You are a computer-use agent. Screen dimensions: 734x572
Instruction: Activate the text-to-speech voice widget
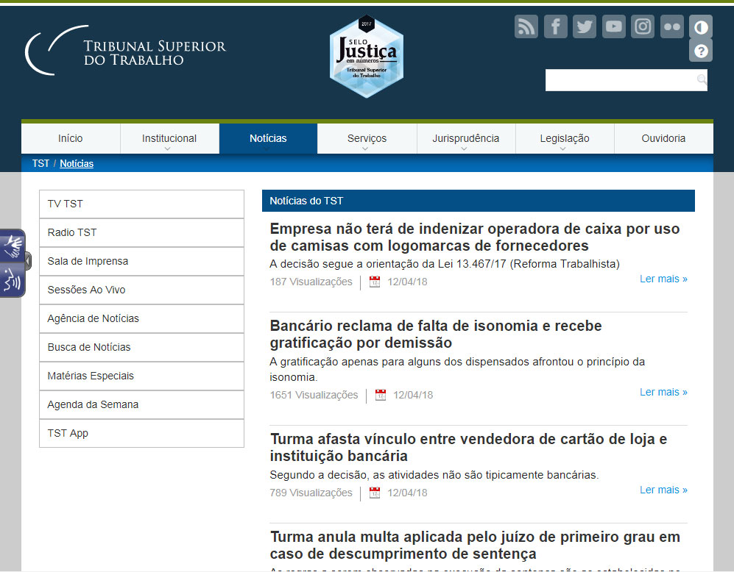(13, 280)
